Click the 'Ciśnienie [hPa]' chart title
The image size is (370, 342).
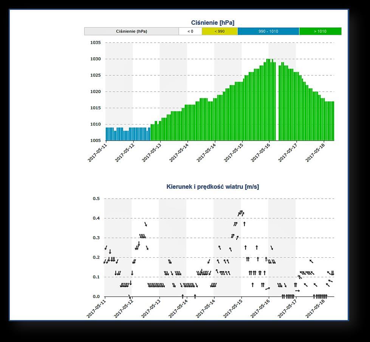click(x=213, y=23)
